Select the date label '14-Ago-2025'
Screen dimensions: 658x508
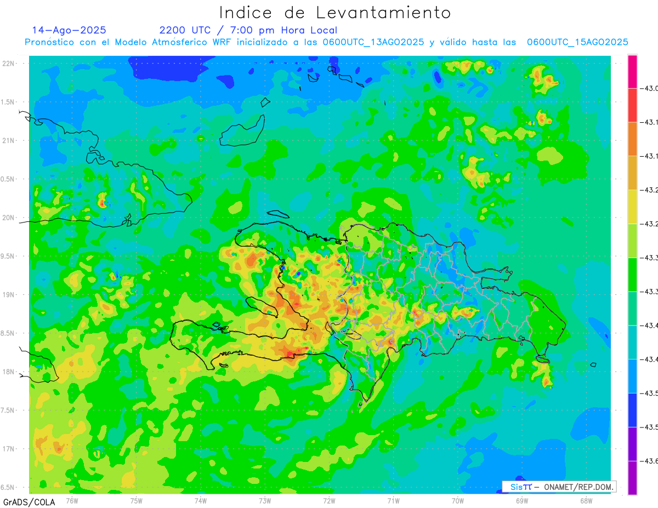70,30
